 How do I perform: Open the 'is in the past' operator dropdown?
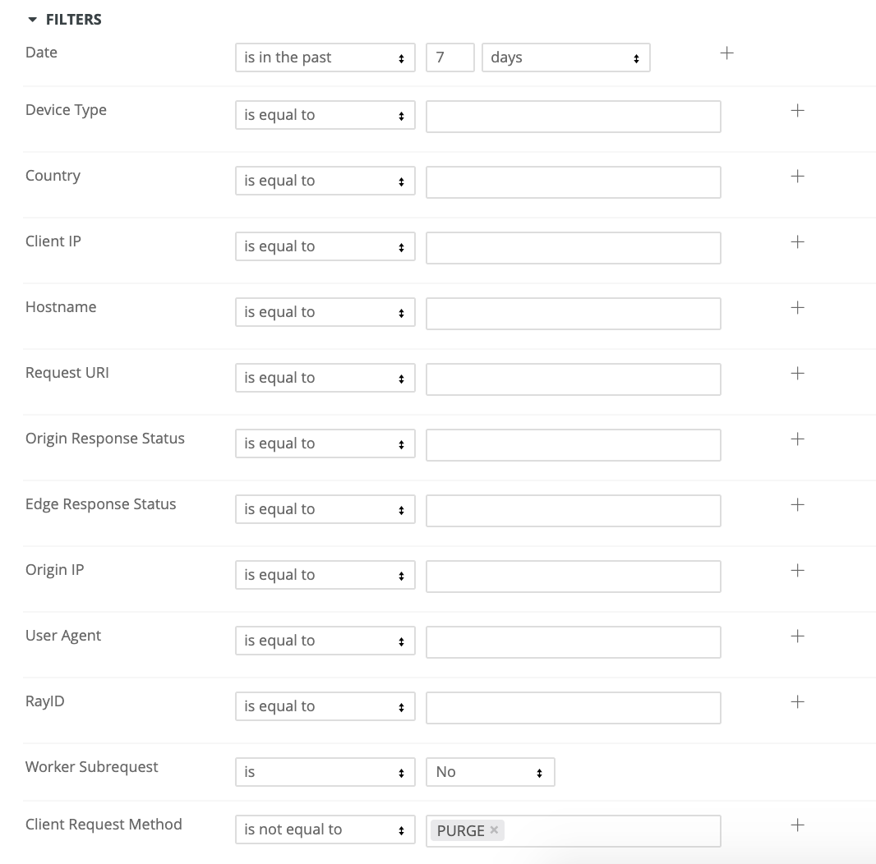click(325, 57)
